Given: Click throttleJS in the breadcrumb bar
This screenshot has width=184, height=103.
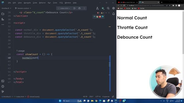Looking at the screenshot, I should pyautogui.click(x=6, y=97).
